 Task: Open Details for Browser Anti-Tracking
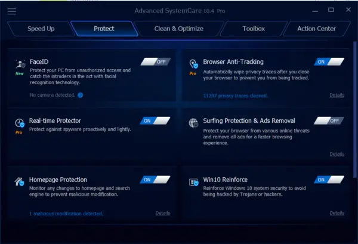click(337, 95)
